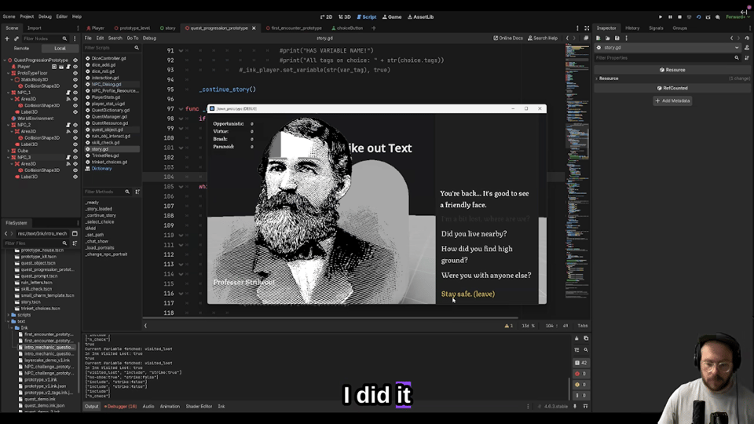The image size is (754, 424).
Task: Click Online Docs in script editor
Action: (x=508, y=38)
